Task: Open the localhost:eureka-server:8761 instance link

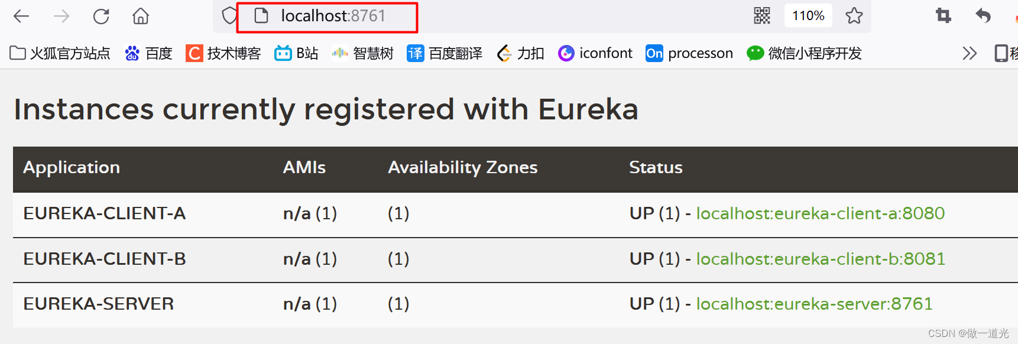Action: [815, 304]
